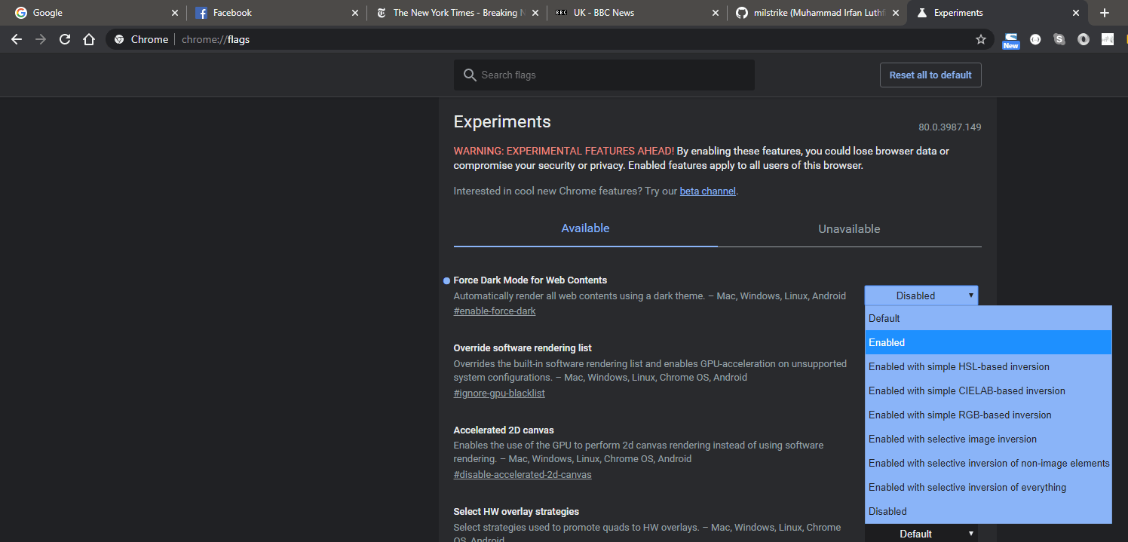1128x542 pixels.
Task: Bookmark this page with the star icon
Action: [x=980, y=39]
